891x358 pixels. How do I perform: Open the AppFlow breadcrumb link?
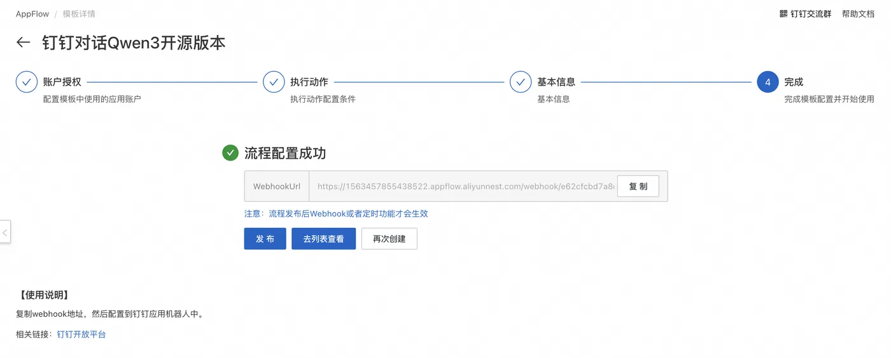coord(32,14)
